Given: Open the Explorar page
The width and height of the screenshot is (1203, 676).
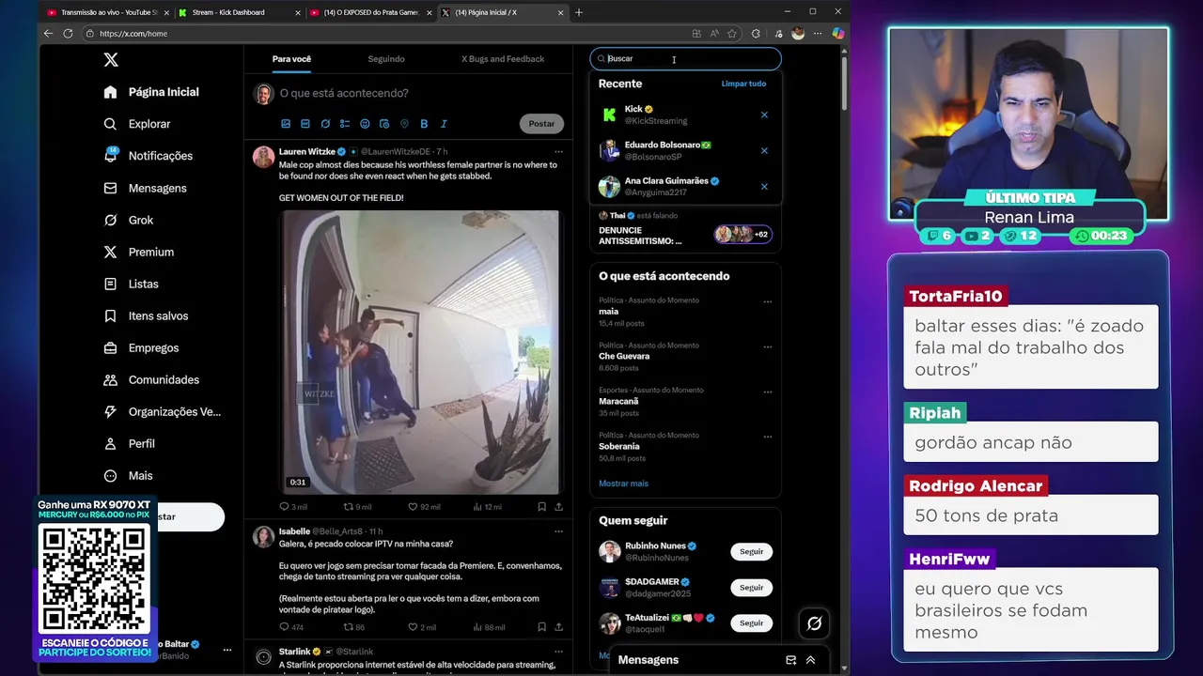Looking at the screenshot, I should pos(137,124).
